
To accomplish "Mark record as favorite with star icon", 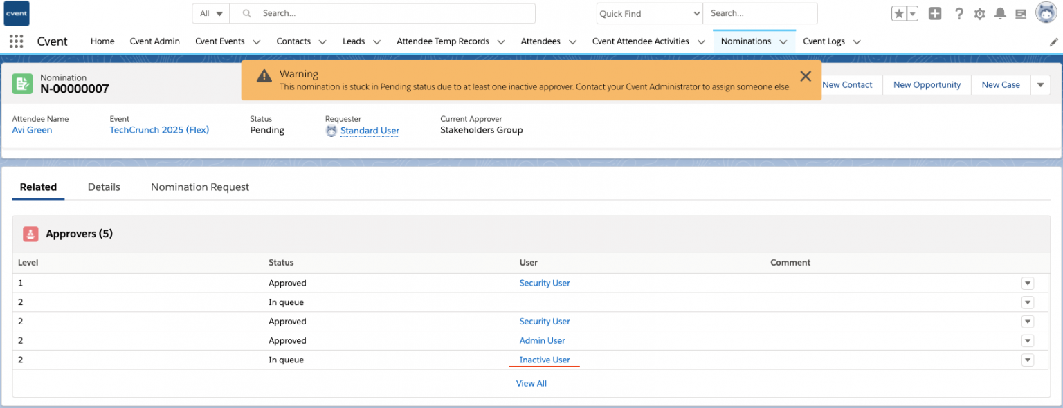I will (x=898, y=12).
